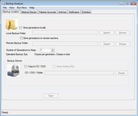Switch to the Patients Accounts tab
The width and height of the screenshot is (138, 116).
point(48,12)
